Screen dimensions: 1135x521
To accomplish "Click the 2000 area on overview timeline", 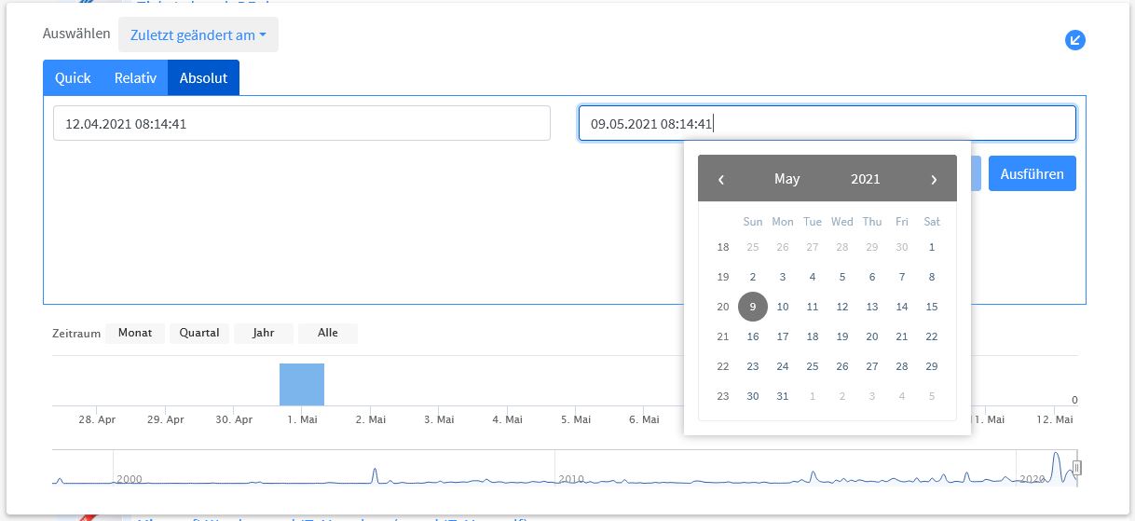I will pos(130,479).
